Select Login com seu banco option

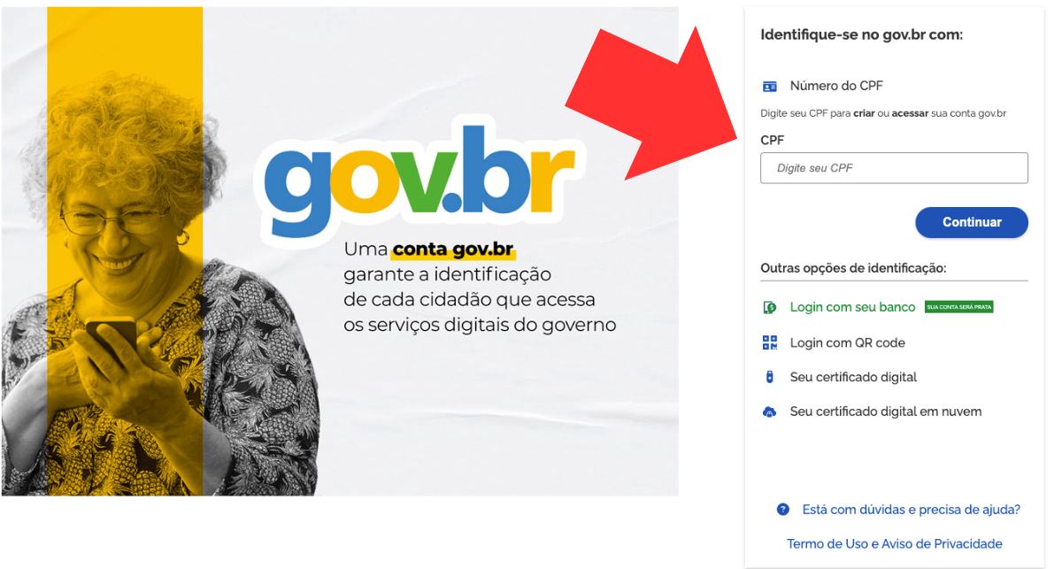(x=852, y=307)
